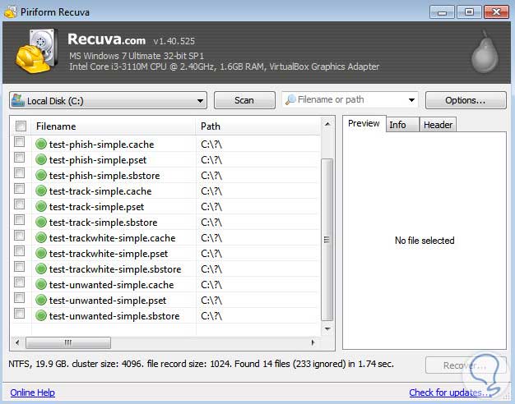The height and width of the screenshot is (404, 515).
Task: Click green status icon for test-trackwhite-simple.sbstore
Action: coord(41,269)
